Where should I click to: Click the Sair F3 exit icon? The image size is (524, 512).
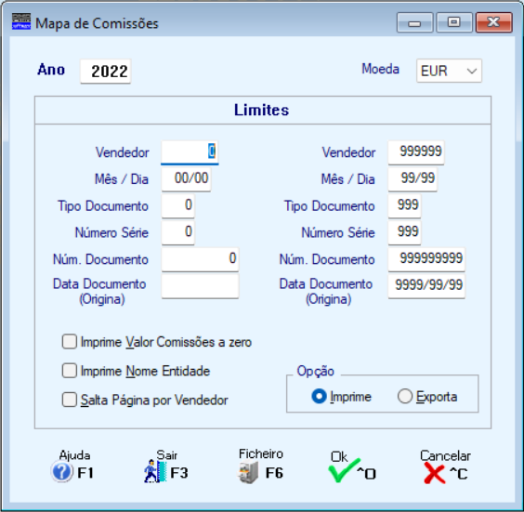pos(155,471)
